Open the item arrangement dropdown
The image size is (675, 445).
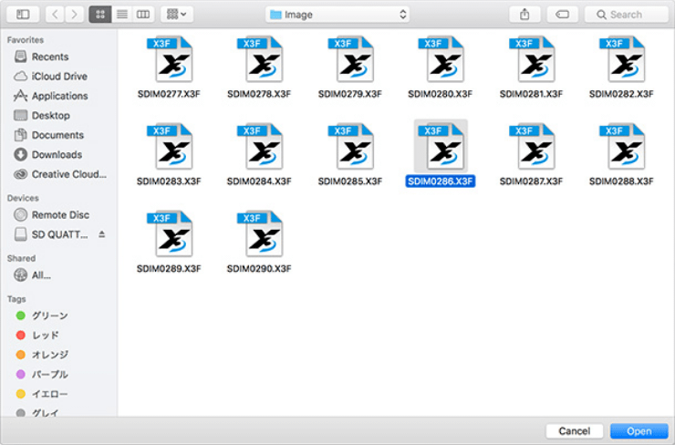[x=176, y=15]
